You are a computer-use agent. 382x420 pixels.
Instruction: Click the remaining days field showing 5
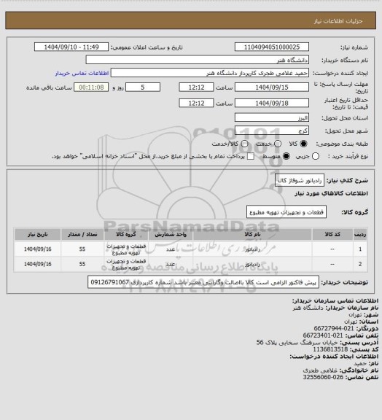pos(143,87)
